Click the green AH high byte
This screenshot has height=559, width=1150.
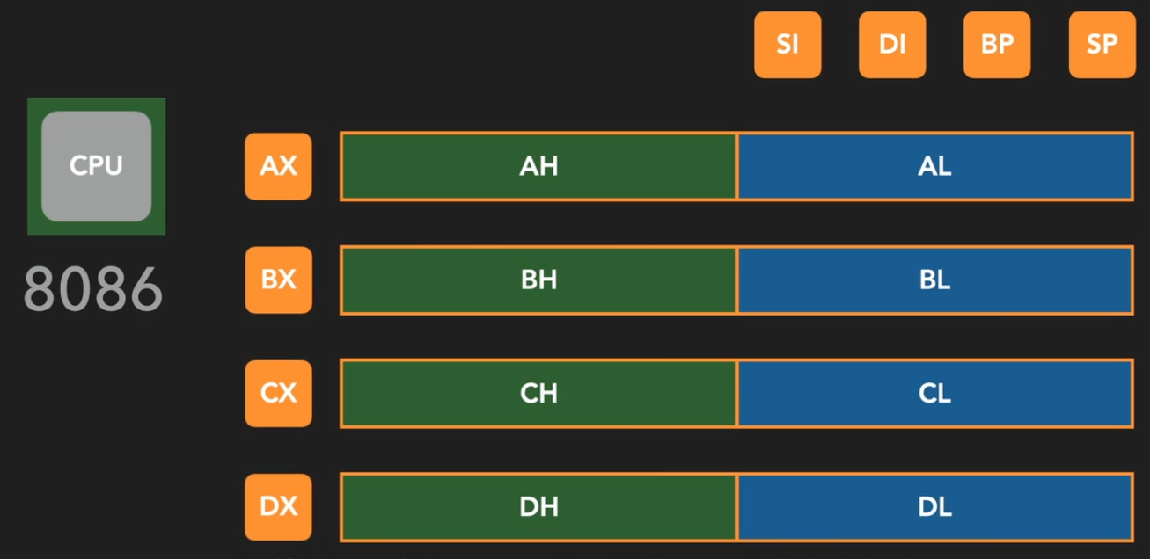(x=538, y=166)
